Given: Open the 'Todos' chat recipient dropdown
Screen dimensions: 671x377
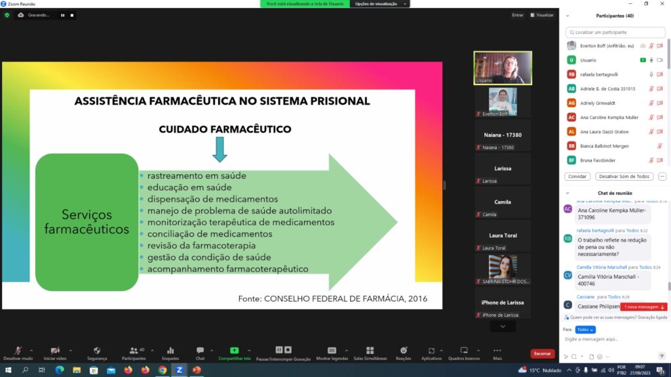Looking at the screenshot, I should click(585, 329).
